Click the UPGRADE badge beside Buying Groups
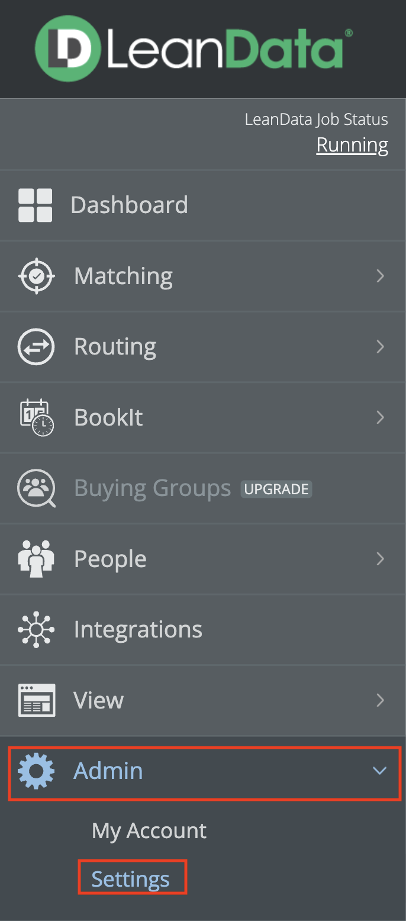 click(x=276, y=490)
